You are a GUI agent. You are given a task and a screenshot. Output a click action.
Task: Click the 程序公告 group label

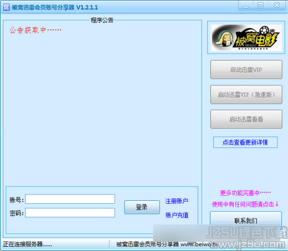pos(102,20)
